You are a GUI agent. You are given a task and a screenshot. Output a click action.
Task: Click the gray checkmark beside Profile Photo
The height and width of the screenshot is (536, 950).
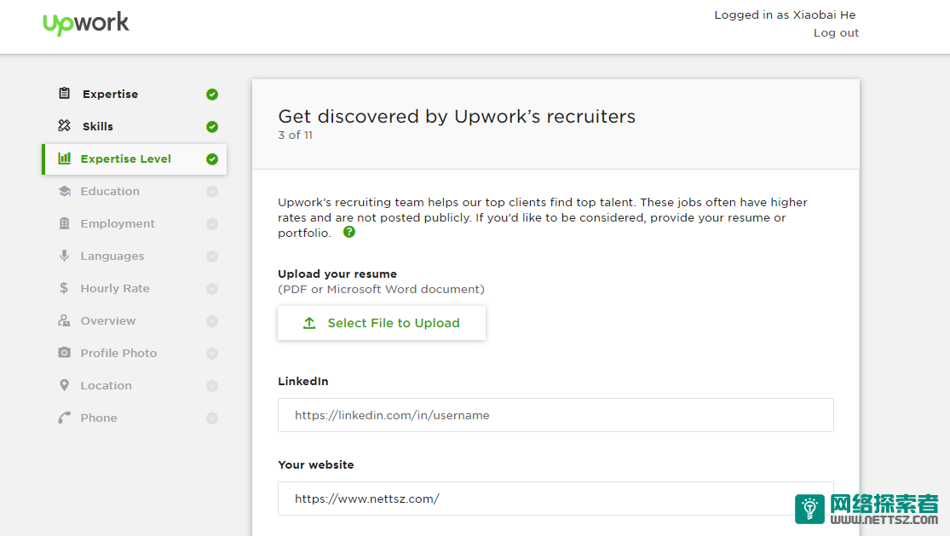click(x=212, y=353)
